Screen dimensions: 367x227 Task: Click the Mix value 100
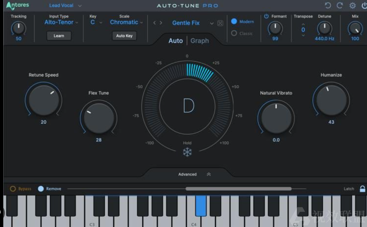[x=355, y=39]
